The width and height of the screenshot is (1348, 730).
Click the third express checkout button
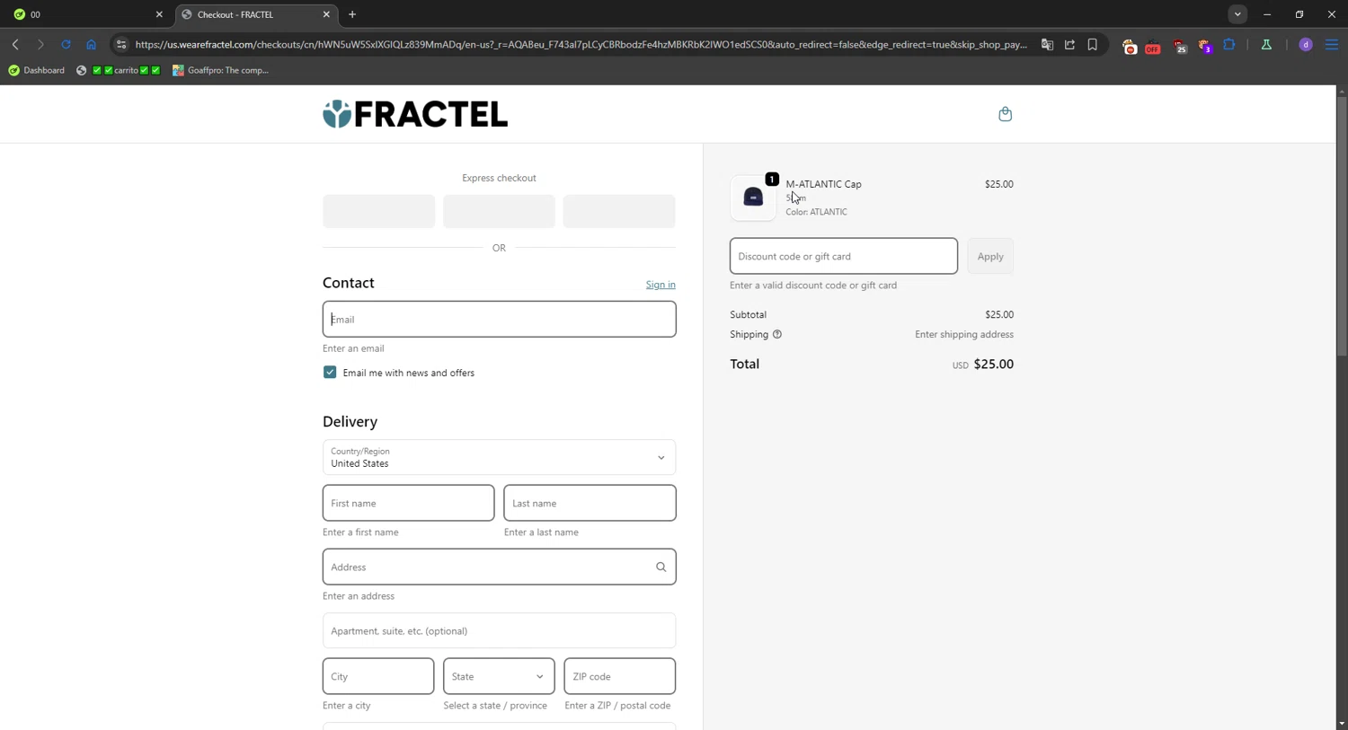coord(619,211)
